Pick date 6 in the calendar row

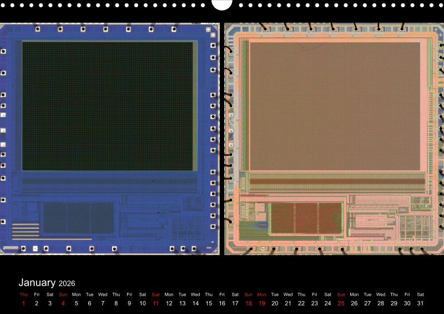(x=89, y=303)
